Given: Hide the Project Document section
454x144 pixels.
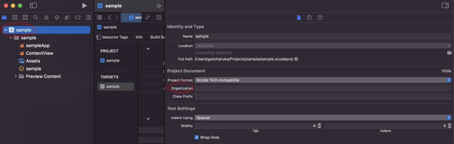Looking at the screenshot, I should coord(446,71).
